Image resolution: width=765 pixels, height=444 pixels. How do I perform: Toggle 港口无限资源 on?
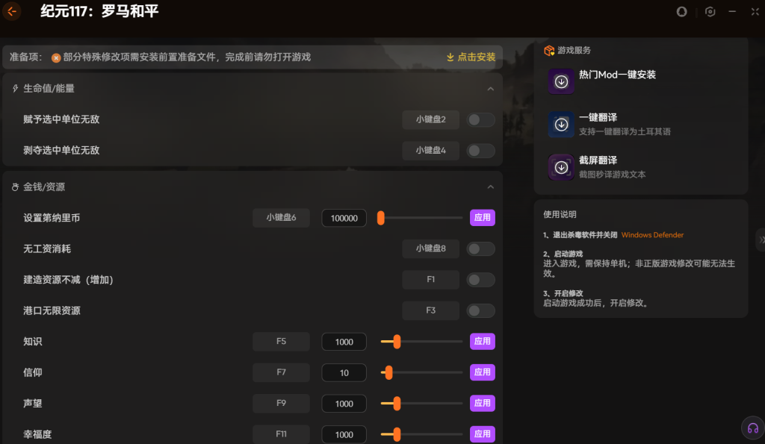click(481, 310)
